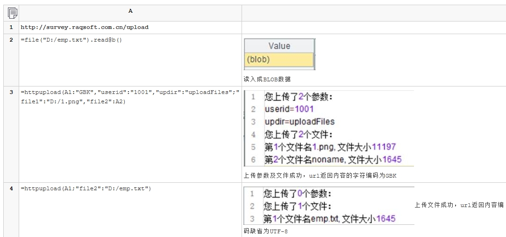The width and height of the screenshot is (506, 237).
Task: Click the file("D:/emp.txt").read@b() formula cell
Action: (71, 40)
